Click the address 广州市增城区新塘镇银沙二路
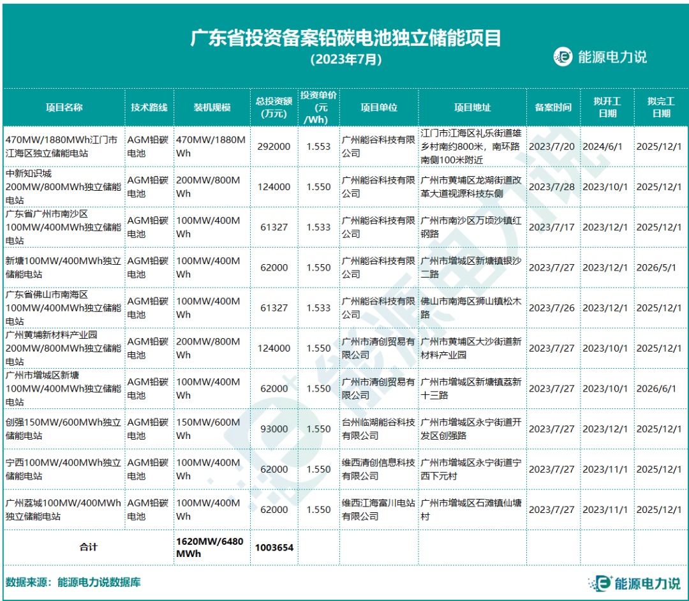This screenshot has height=601, width=689. pos(471,267)
